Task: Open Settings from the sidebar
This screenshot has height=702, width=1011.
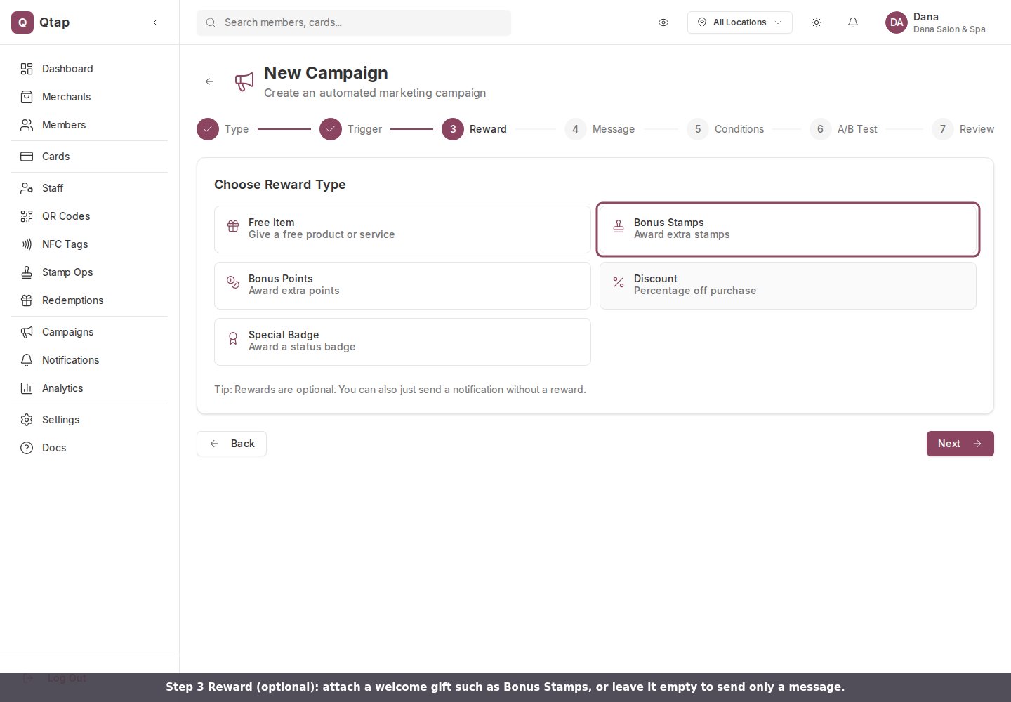Action: tap(89, 420)
